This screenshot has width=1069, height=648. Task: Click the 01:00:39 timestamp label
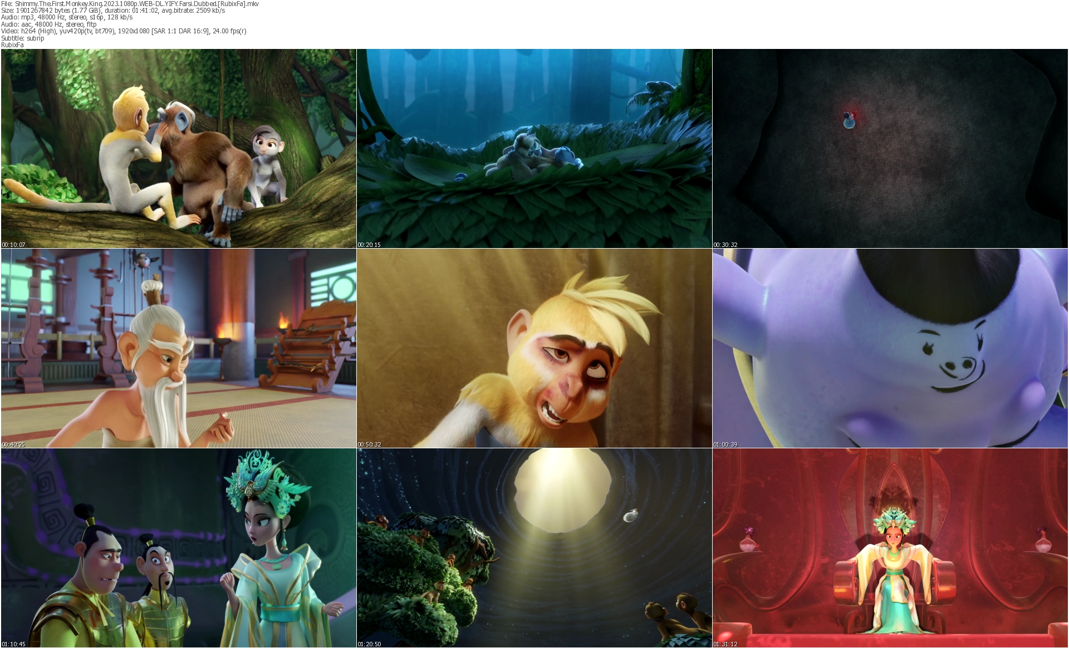[x=725, y=444]
